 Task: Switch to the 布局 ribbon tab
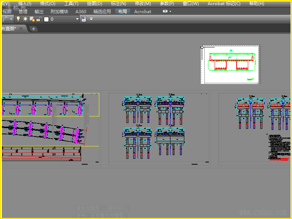coord(123,11)
